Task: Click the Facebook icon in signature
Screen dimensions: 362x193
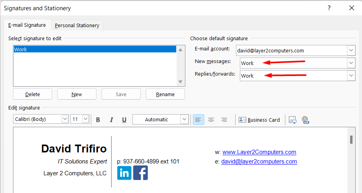Action: coord(140,173)
